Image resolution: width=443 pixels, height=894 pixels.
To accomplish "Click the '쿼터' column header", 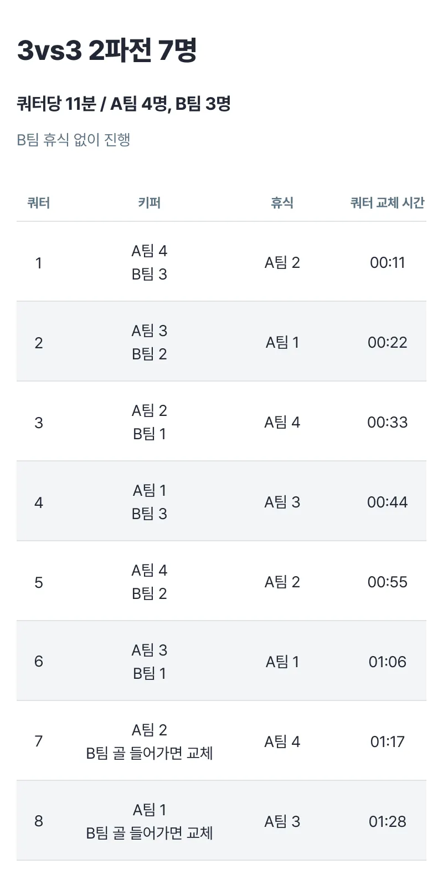I will (39, 203).
